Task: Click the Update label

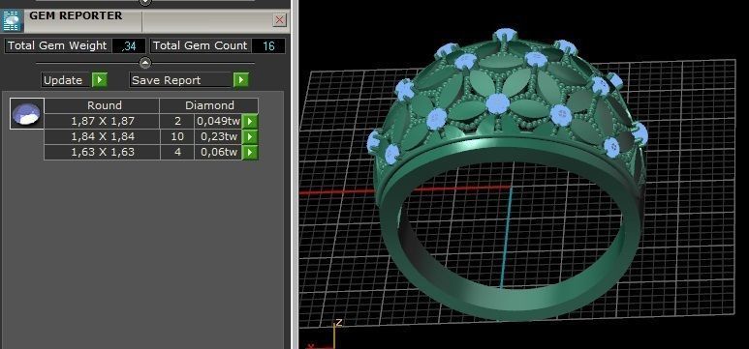Action: (x=63, y=80)
